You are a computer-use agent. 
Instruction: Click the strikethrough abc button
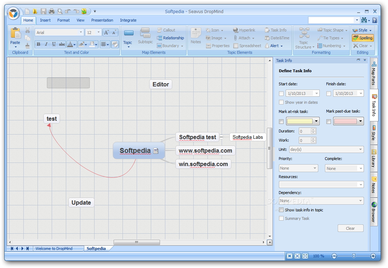[x=62, y=44]
